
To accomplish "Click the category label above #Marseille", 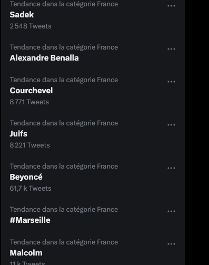I will (x=64, y=210).
